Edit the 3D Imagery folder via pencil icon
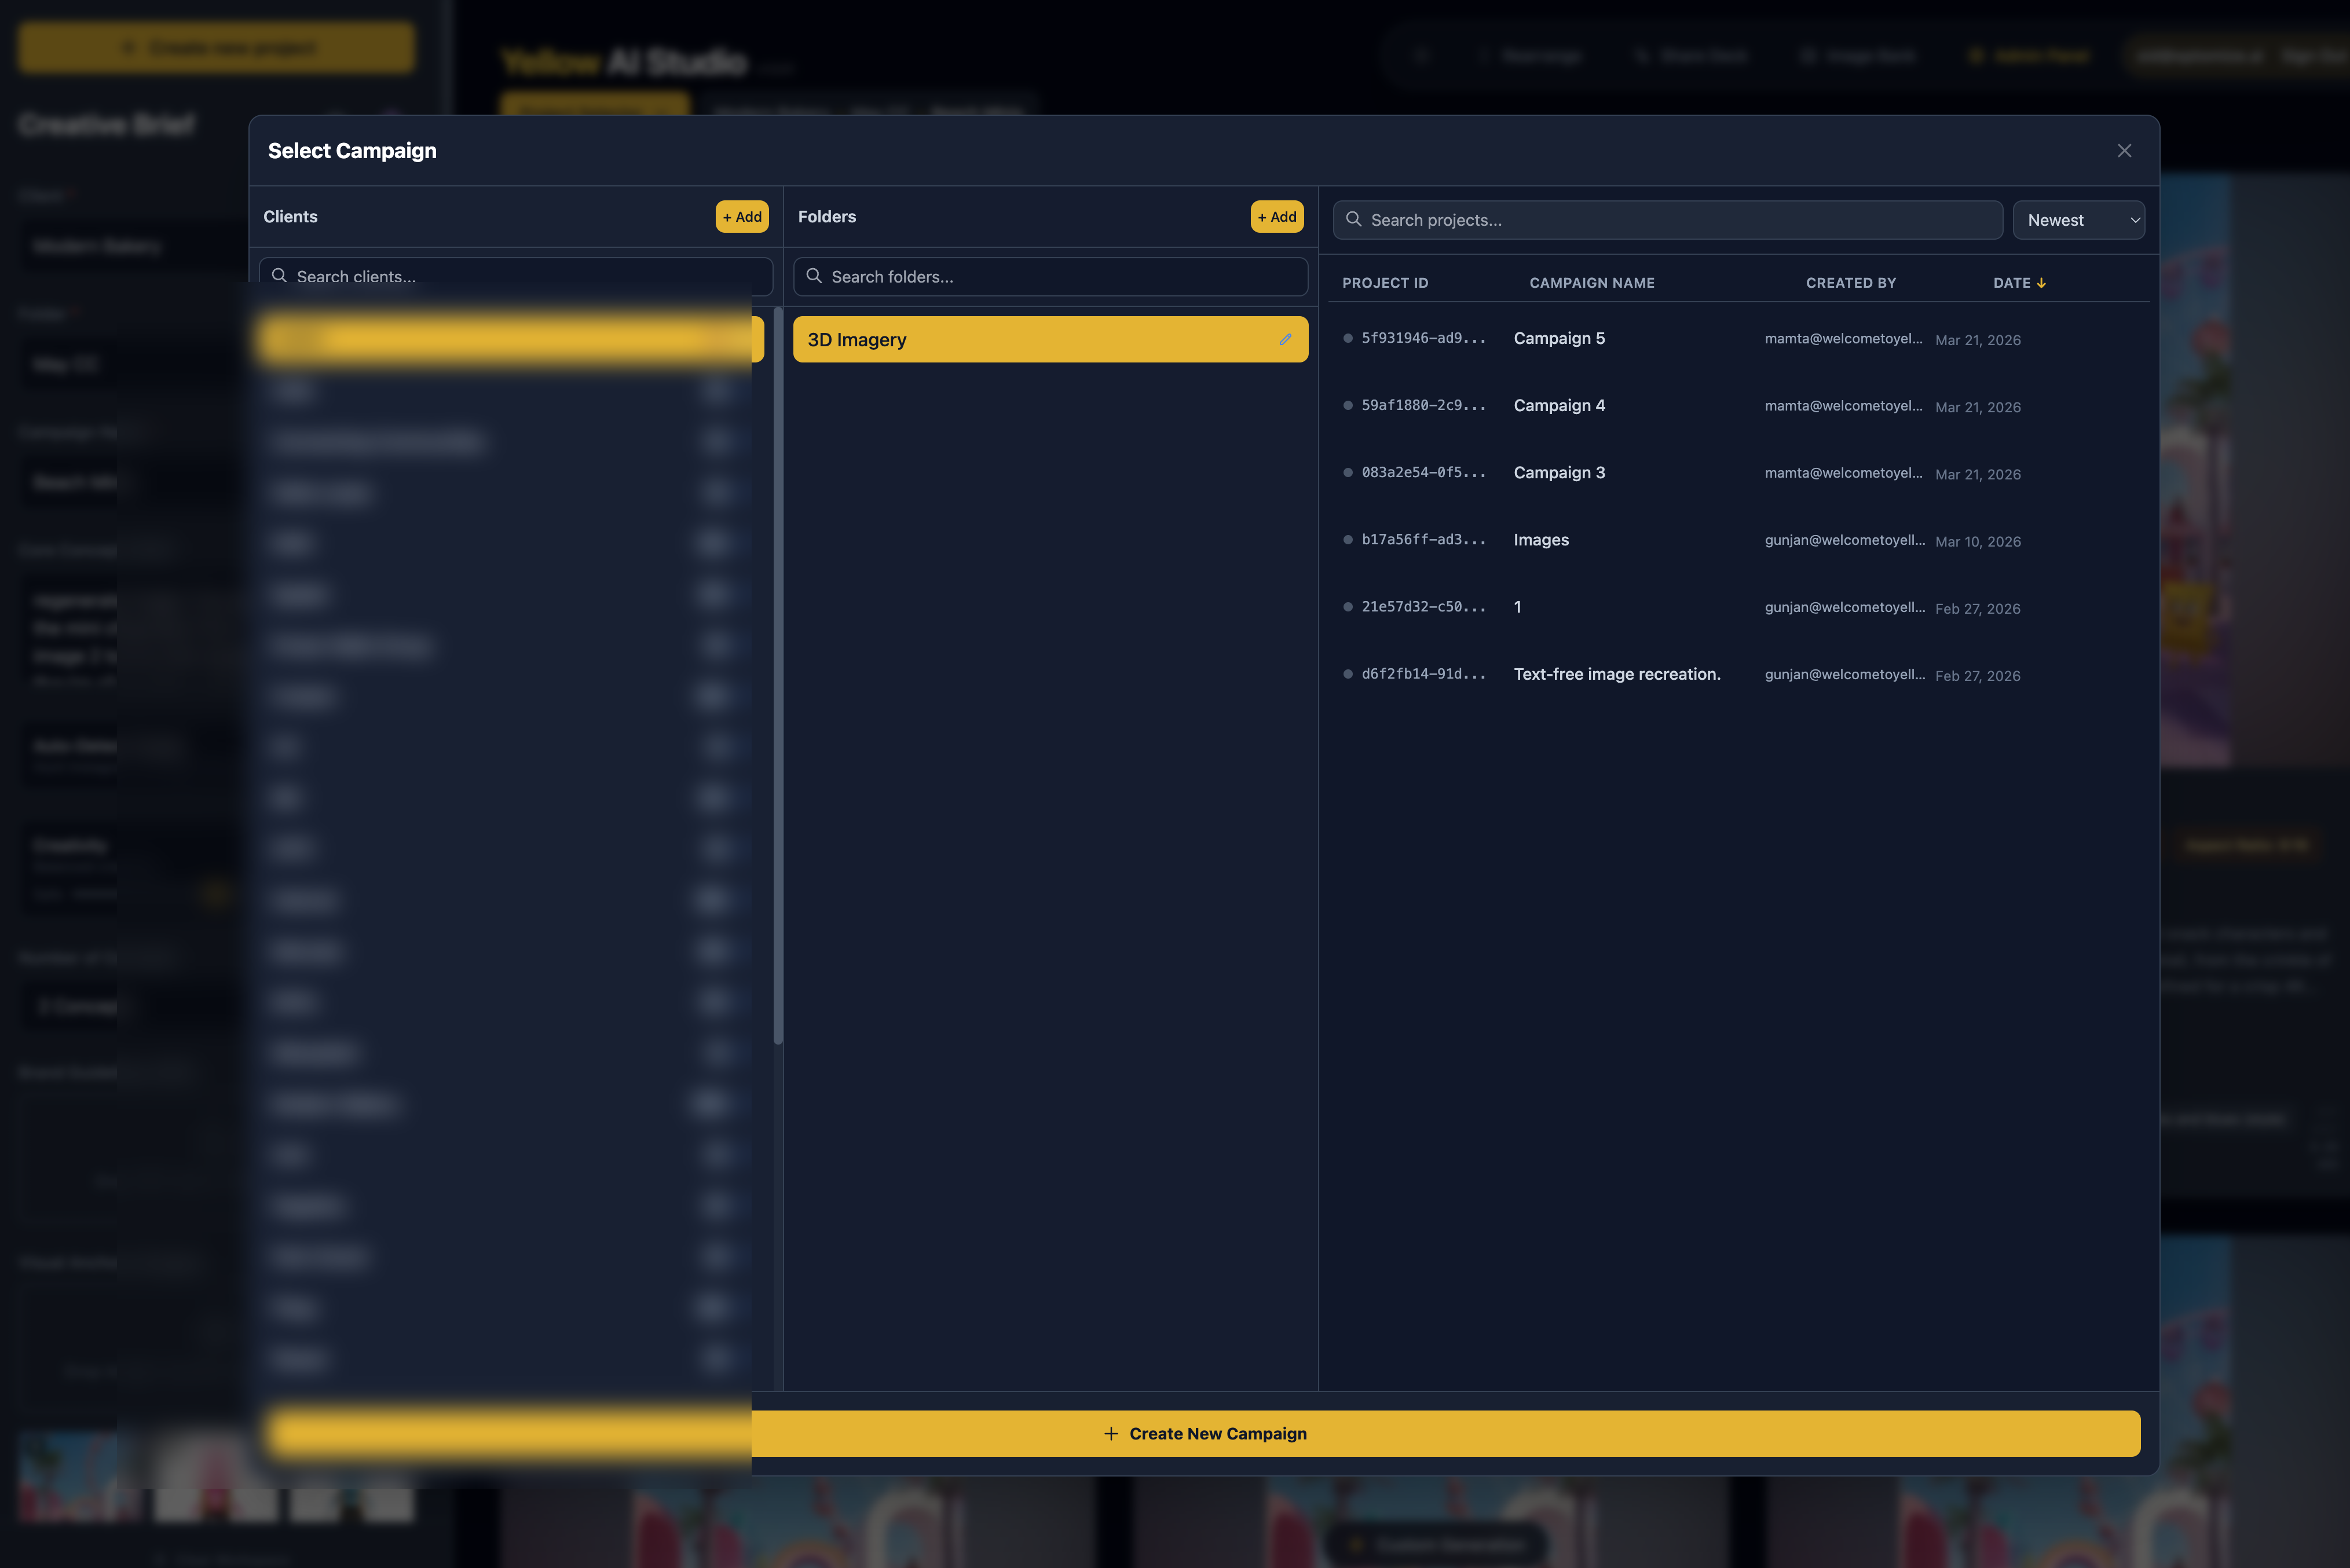The width and height of the screenshot is (2350, 1568). pyautogui.click(x=1285, y=339)
